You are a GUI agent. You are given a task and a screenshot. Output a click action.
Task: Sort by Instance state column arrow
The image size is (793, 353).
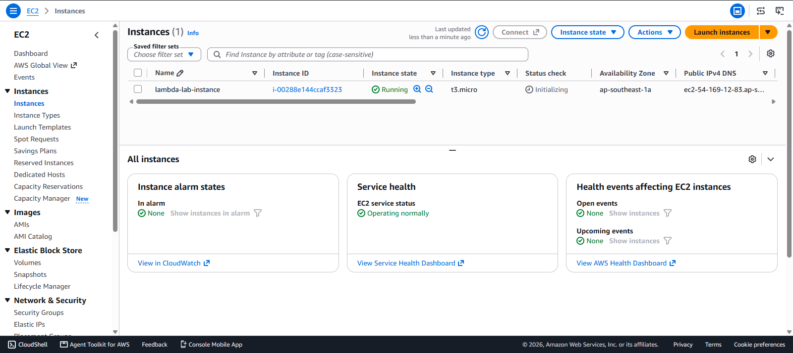pyautogui.click(x=433, y=73)
